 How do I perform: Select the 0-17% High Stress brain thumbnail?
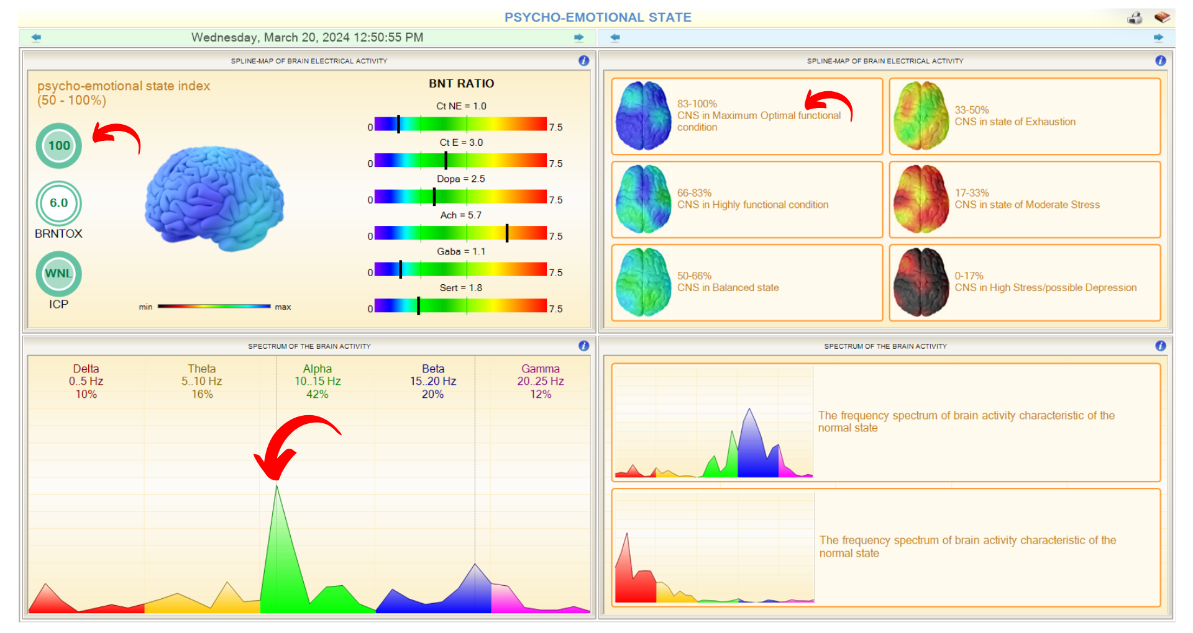pos(921,282)
